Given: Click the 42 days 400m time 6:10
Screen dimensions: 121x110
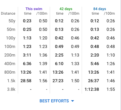Looking at the screenshot, I should point(59,64).
